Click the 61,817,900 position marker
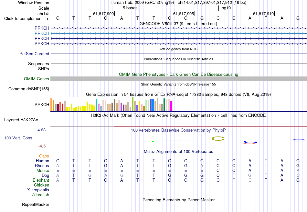The image size is (307, 212). click(x=103, y=14)
